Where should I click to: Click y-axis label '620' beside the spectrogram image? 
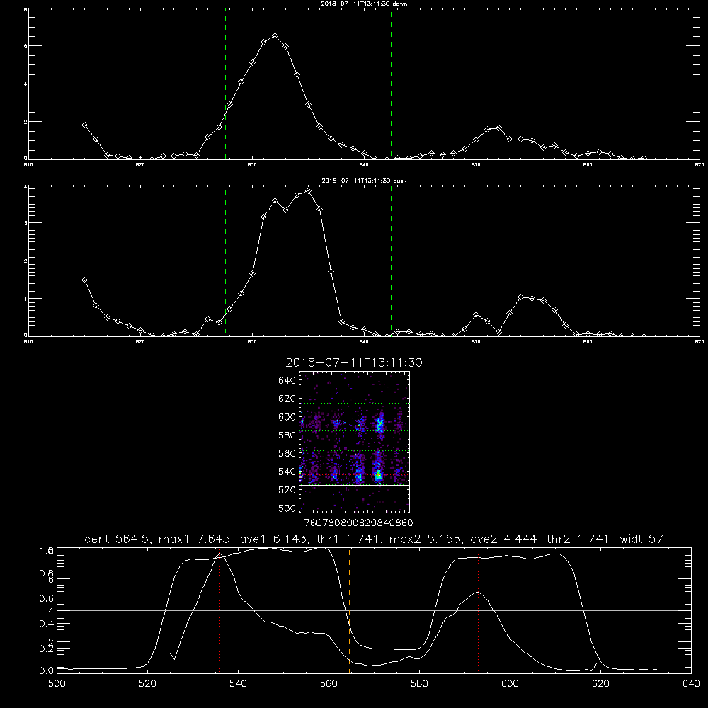(x=287, y=399)
